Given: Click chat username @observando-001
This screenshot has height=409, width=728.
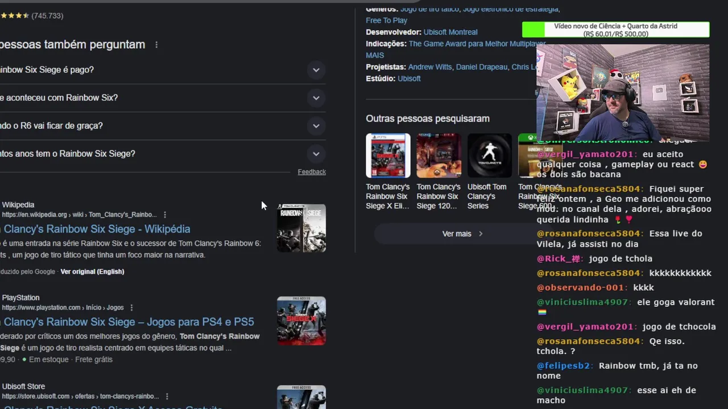Looking at the screenshot, I should click(580, 287).
